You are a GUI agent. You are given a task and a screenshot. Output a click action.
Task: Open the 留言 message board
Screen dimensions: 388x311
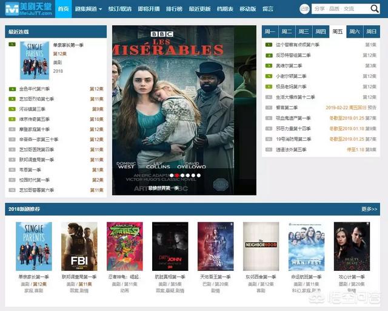pos(268,9)
